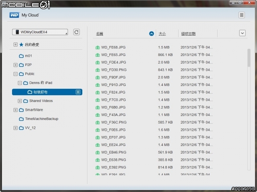This screenshot has width=257, height=192.
Task: Expand the Shared Videos folder
Action: tap(20, 101)
